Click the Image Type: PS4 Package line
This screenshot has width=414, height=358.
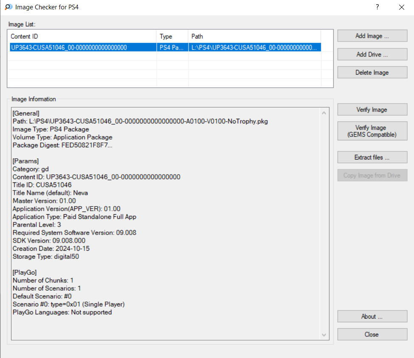point(51,129)
